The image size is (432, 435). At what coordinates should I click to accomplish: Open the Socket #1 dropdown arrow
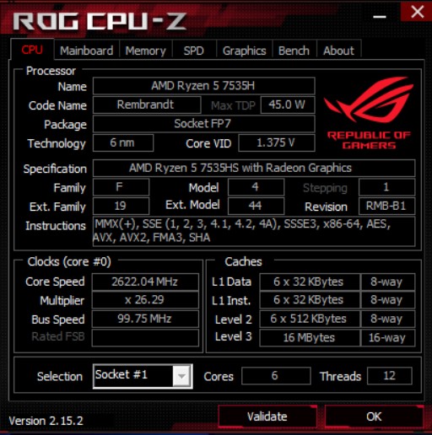point(181,376)
